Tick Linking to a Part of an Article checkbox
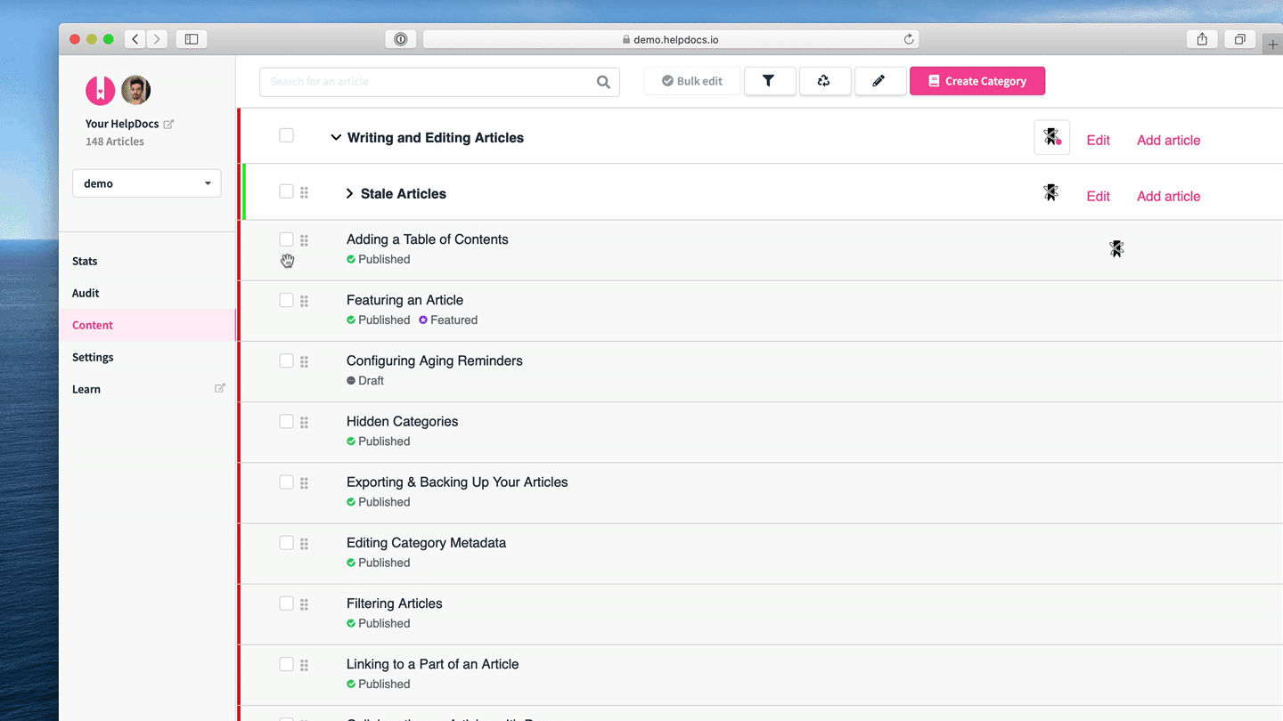Viewport: 1283px width, 721px height. pyautogui.click(x=286, y=663)
